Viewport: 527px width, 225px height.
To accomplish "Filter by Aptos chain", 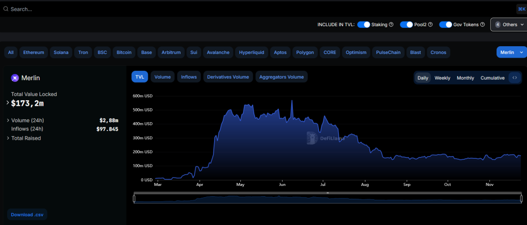I will coord(280,52).
